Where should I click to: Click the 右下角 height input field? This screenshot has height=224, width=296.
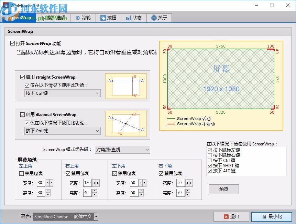180,193
